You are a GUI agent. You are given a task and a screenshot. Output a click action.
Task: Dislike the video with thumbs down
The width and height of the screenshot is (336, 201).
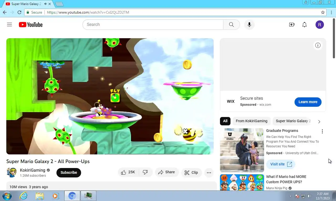click(x=145, y=172)
